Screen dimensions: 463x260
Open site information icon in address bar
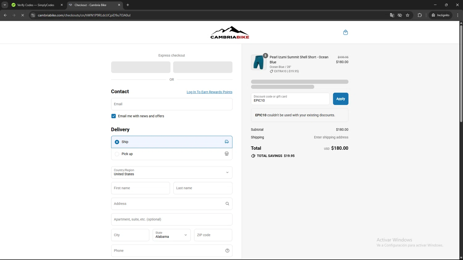(x=33, y=15)
